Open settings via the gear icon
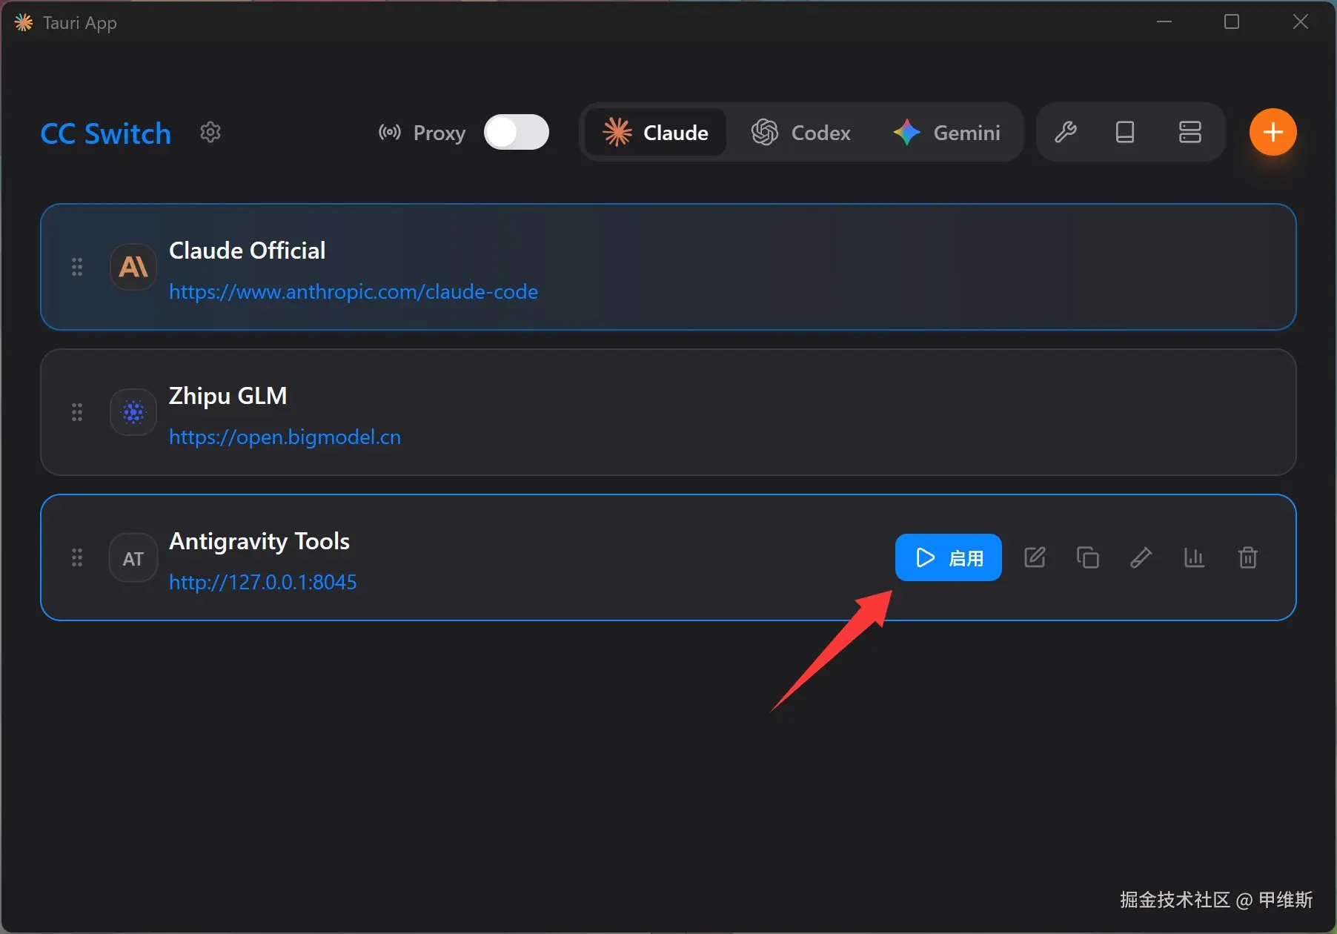Image resolution: width=1337 pixels, height=934 pixels. click(x=210, y=133)
